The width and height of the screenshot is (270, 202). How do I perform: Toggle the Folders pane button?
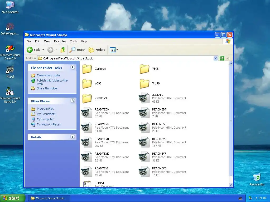point(97,50)
